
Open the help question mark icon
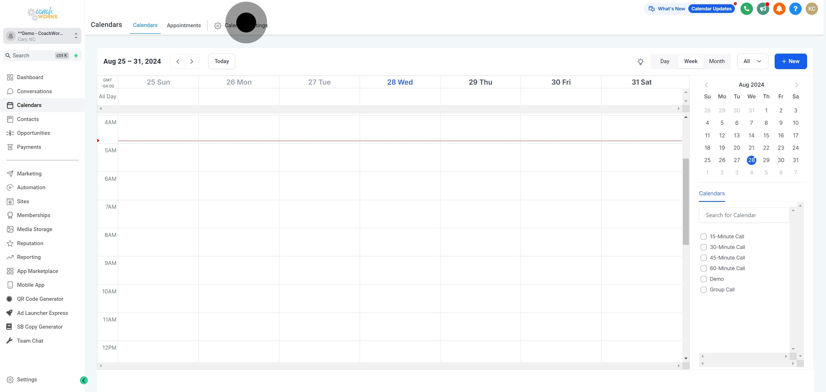click(796, 9)
